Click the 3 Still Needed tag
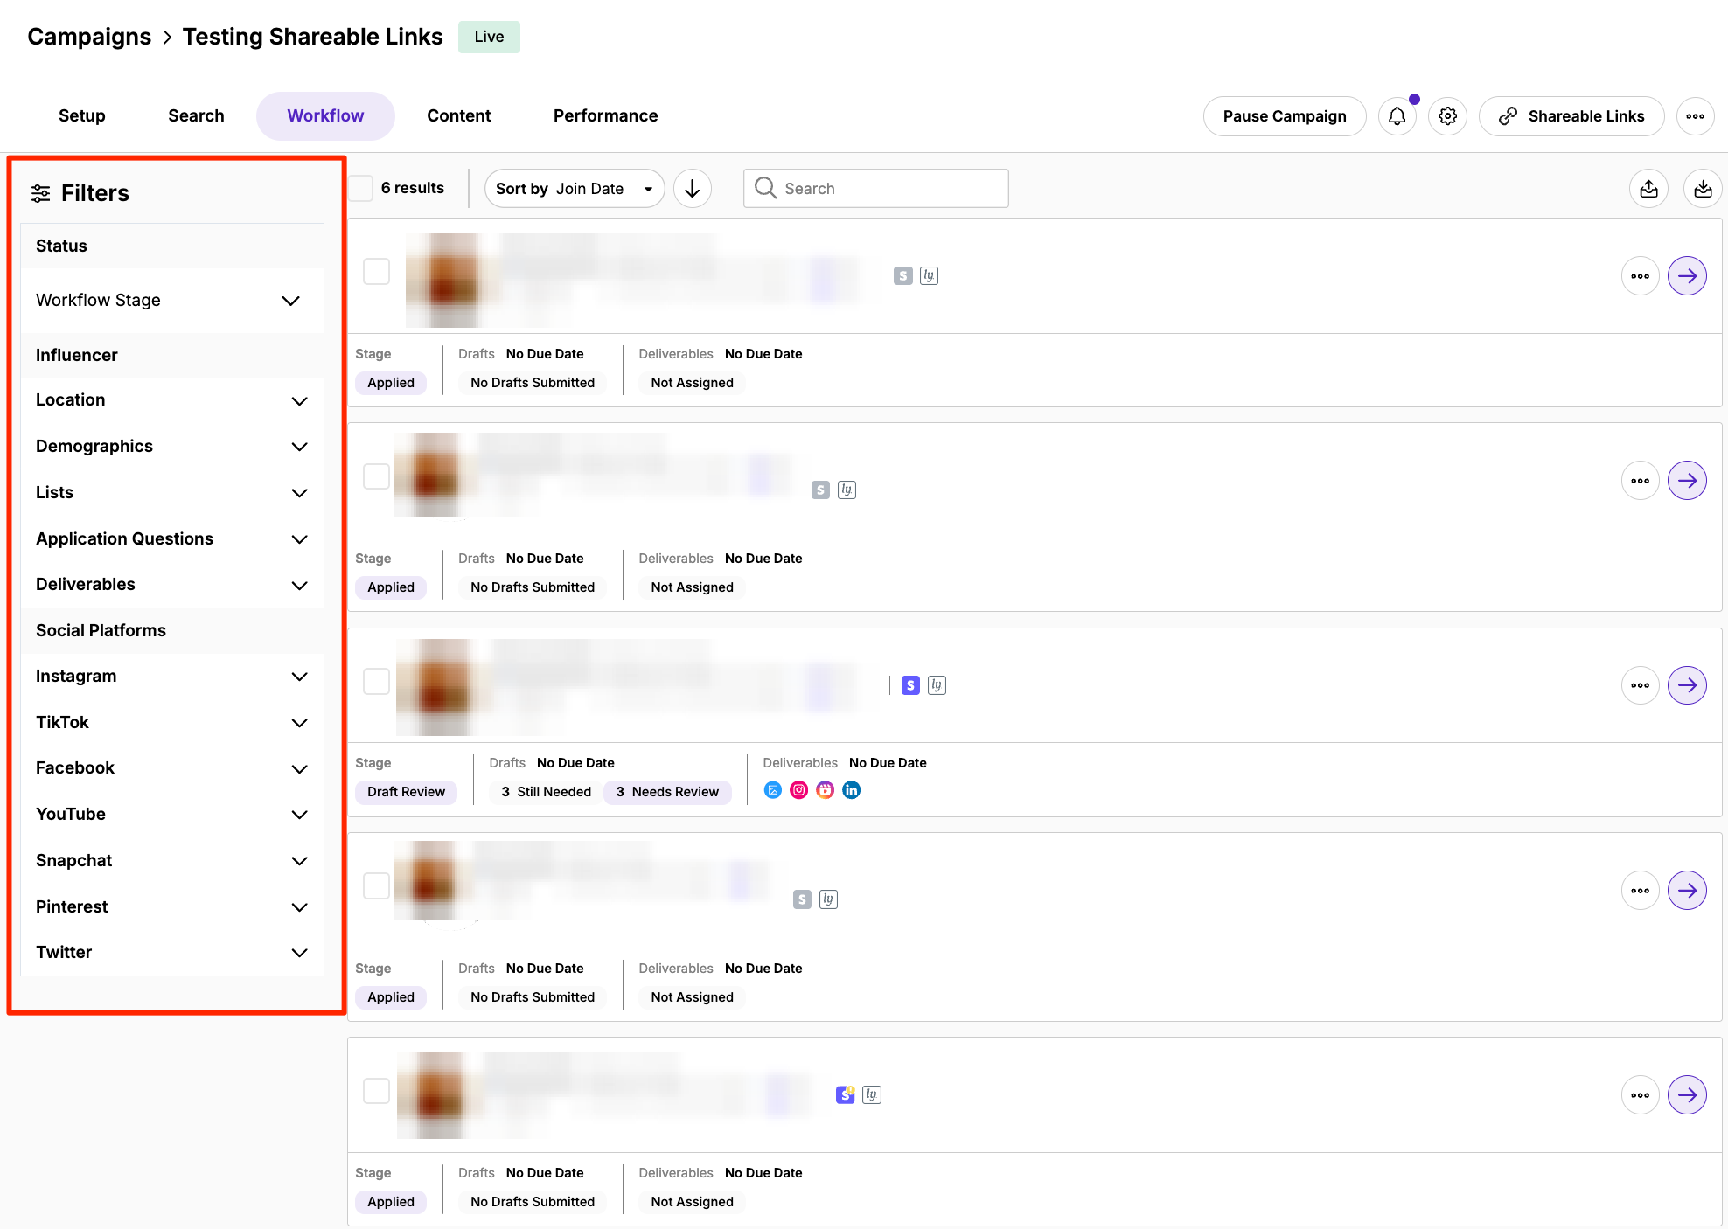The width and height of the screenshot is (1728, 1229). tap(546, 792)
